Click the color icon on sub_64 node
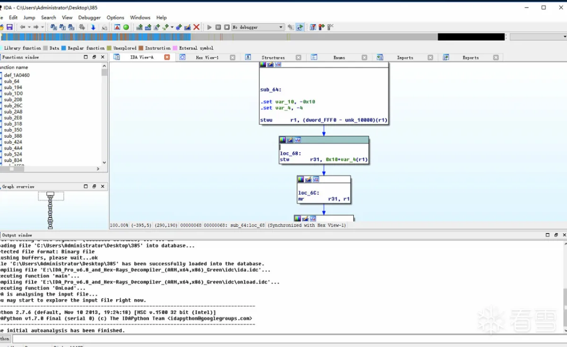The width and height of the screenshot is (567, 347). coord(263,64)
